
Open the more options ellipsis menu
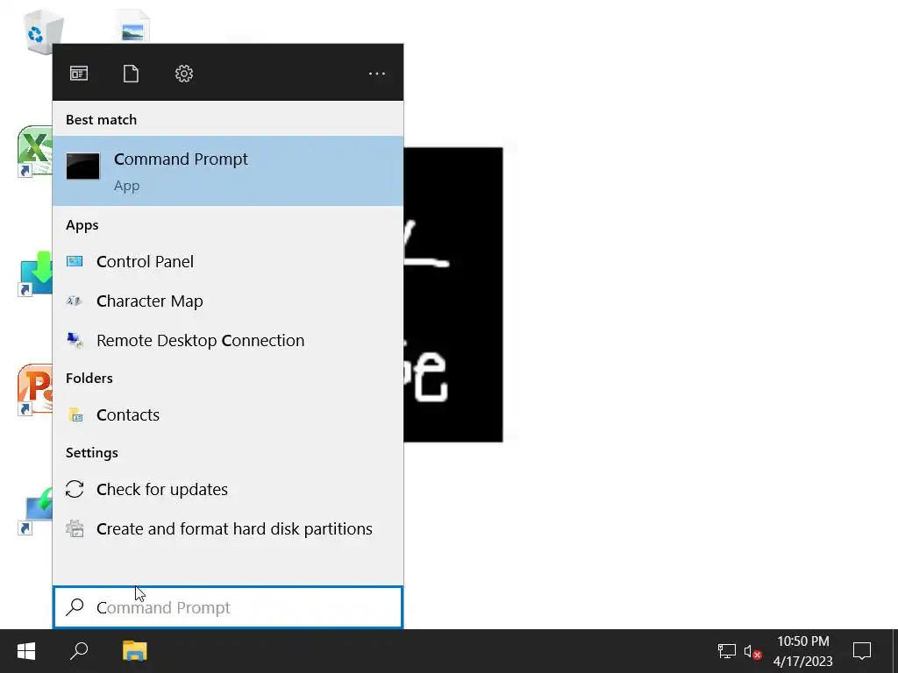point(377,74)
